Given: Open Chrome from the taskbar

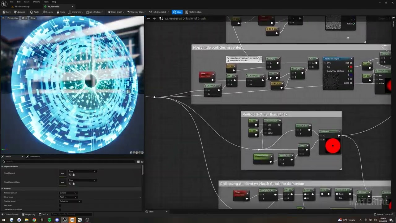Looking at the screenshot, I should tap(34, 220).
